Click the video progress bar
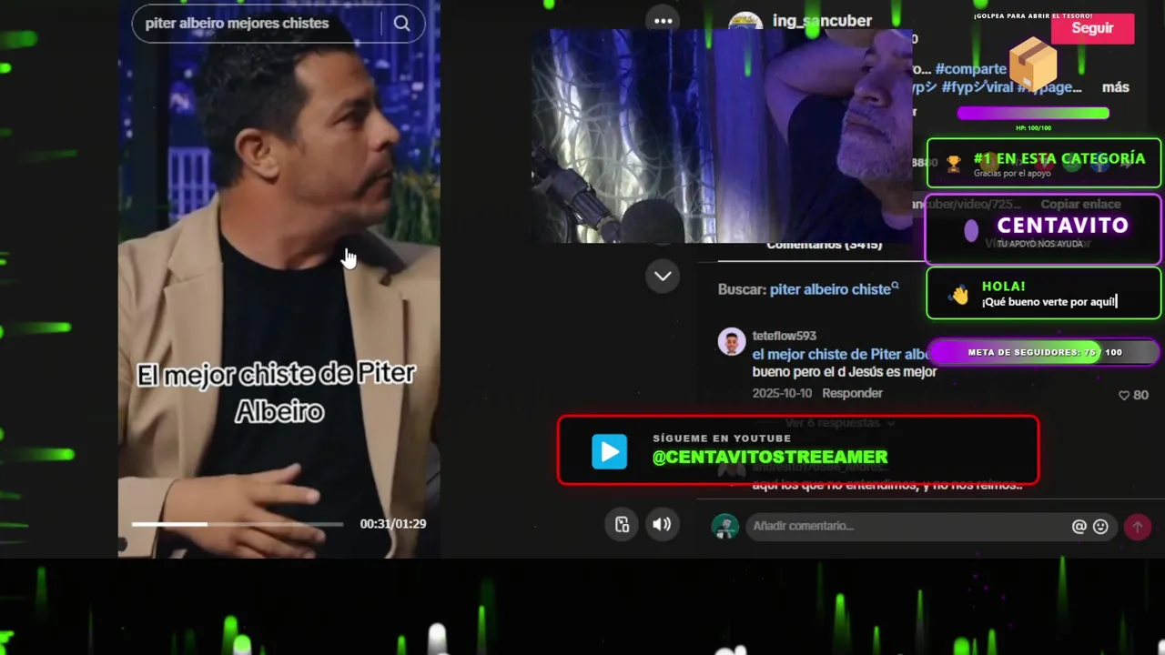 [238, 524]
